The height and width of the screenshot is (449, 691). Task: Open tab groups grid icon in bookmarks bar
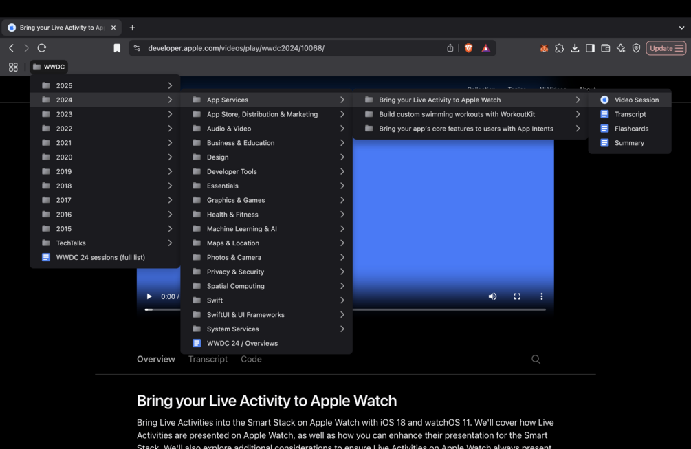coord(13,67)
